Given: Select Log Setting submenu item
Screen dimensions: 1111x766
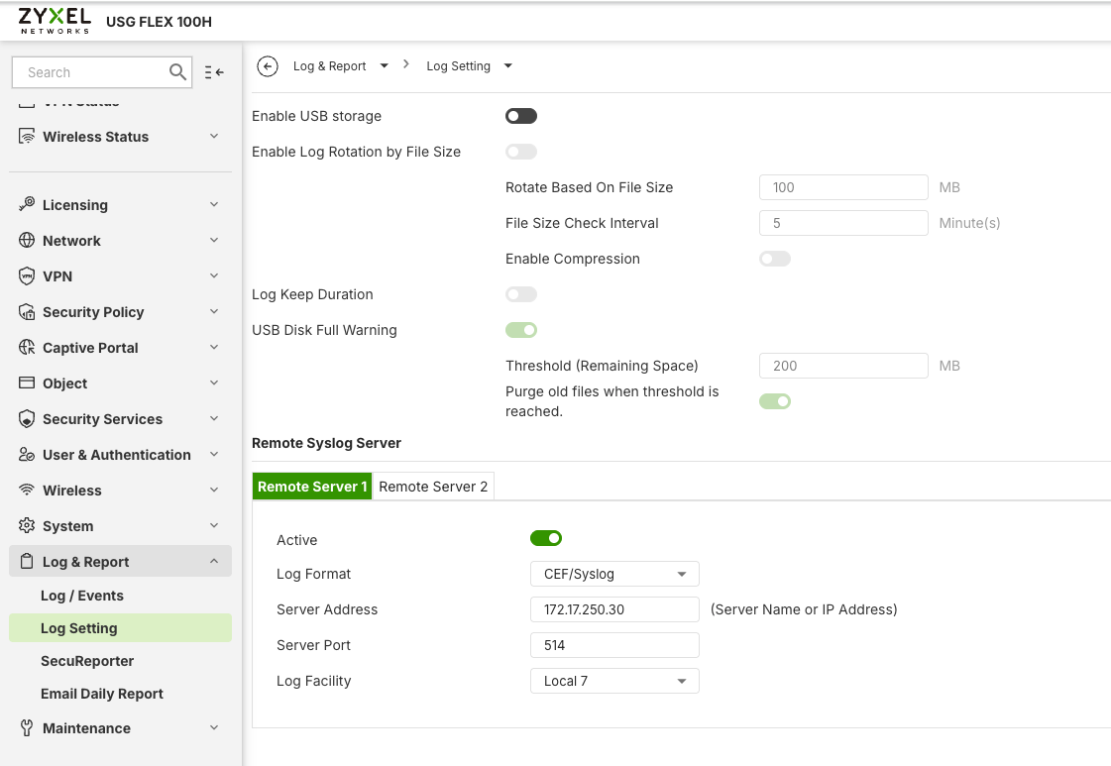Looking at the screenshot, I should 121,628.
